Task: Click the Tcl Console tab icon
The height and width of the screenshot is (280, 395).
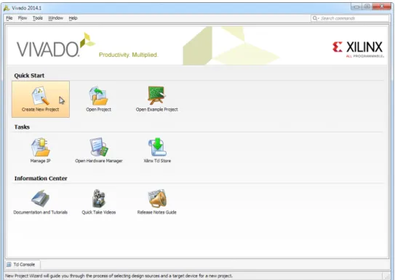Action: click(x=9, y=265)
